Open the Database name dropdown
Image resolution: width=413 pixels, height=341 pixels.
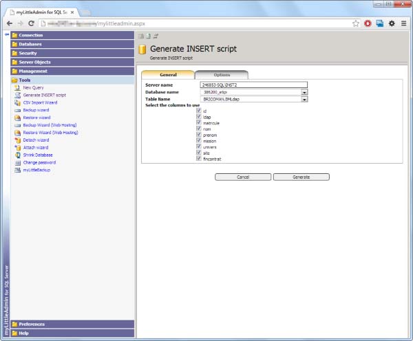pos(304,92)
